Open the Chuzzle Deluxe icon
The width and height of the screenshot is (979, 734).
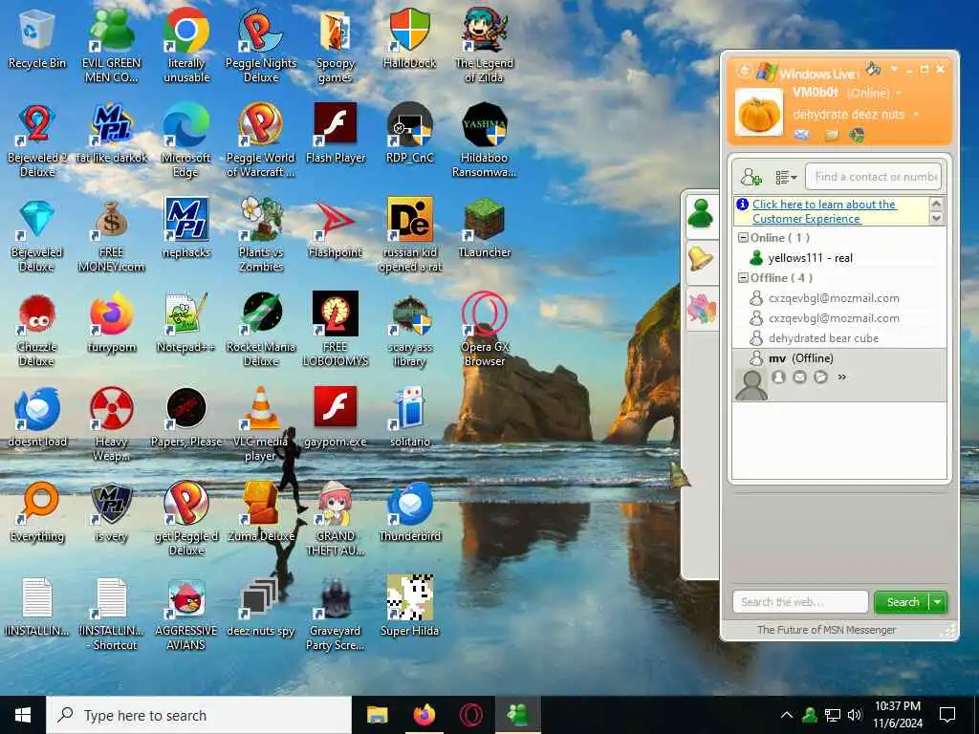37,330
